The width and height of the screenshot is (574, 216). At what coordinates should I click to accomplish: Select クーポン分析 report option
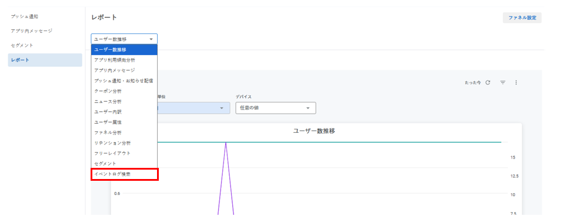click(x=124, y=91)
